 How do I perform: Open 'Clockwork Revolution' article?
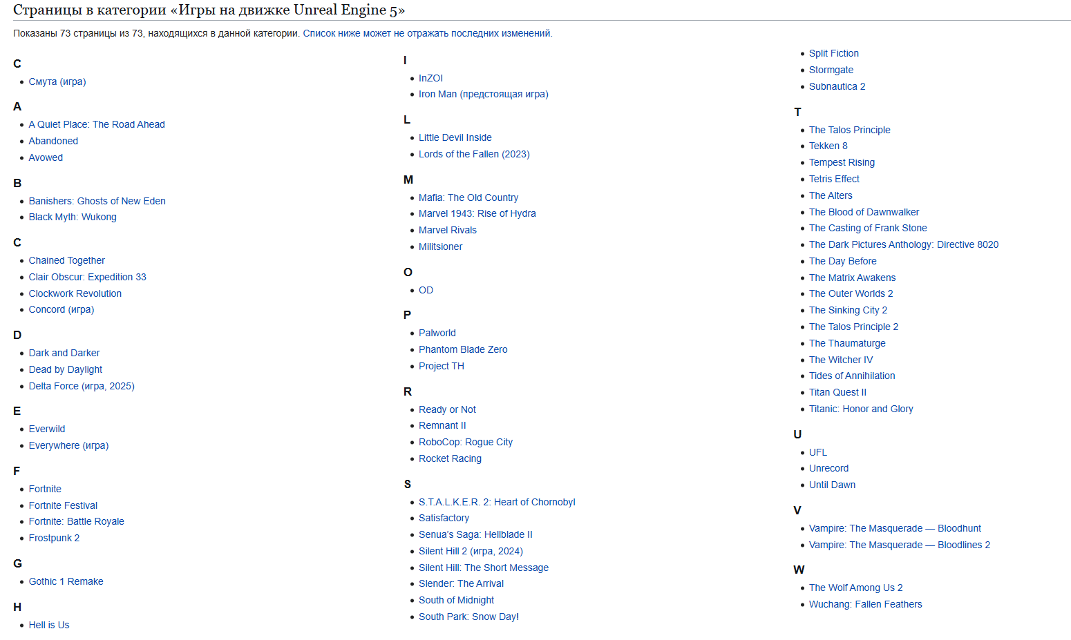[x=75, y=293]
